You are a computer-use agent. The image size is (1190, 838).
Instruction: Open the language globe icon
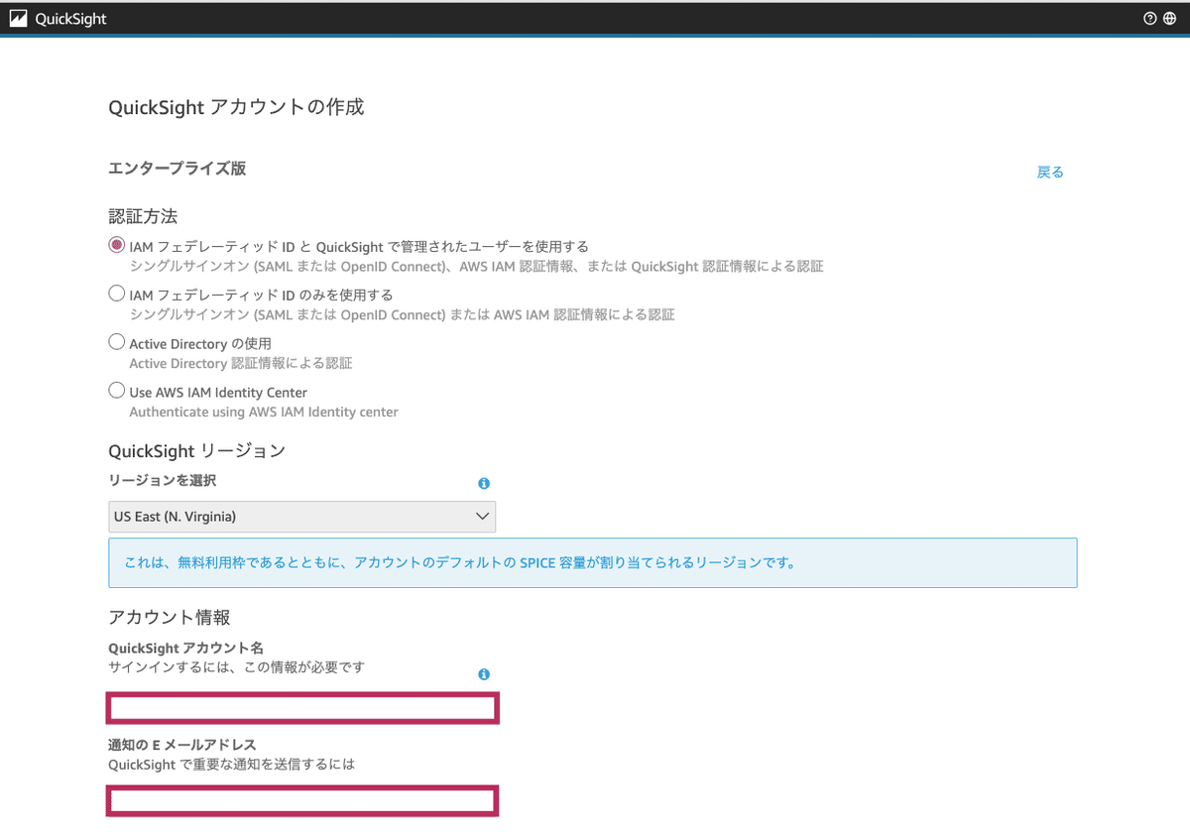[1169, 18]
